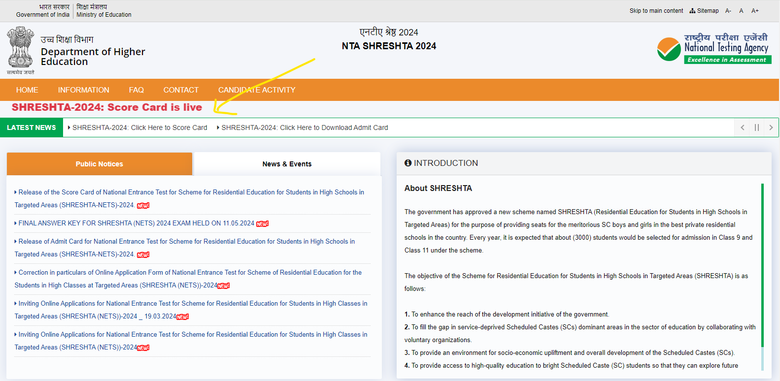Go to next news ticker item
Viewport: 780px width, 381px height.
(771, 127)
